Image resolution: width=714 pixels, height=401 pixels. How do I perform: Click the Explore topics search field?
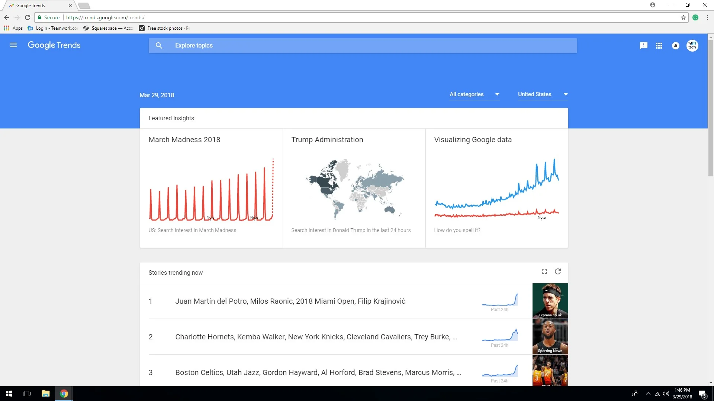tap(363, 45)
